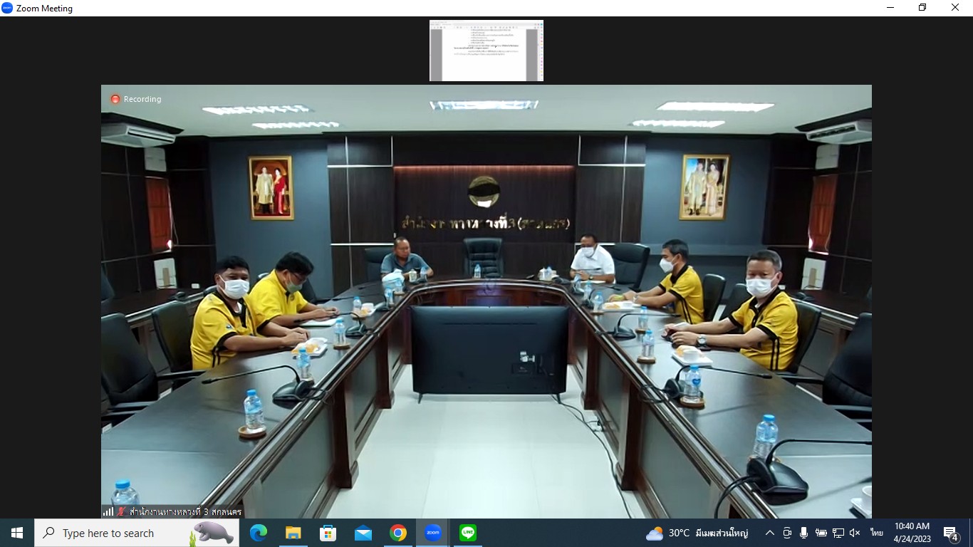Click the Windows Start button
This screenshot has width=973, height=547.
[17, 533]
